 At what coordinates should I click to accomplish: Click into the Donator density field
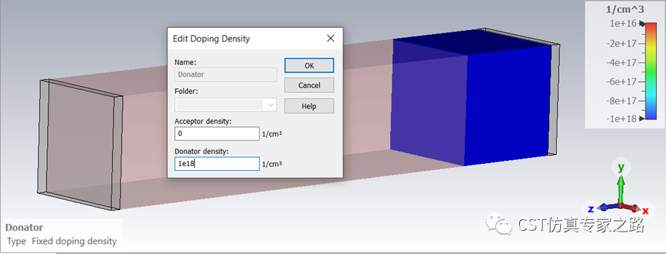coord(217,163)
